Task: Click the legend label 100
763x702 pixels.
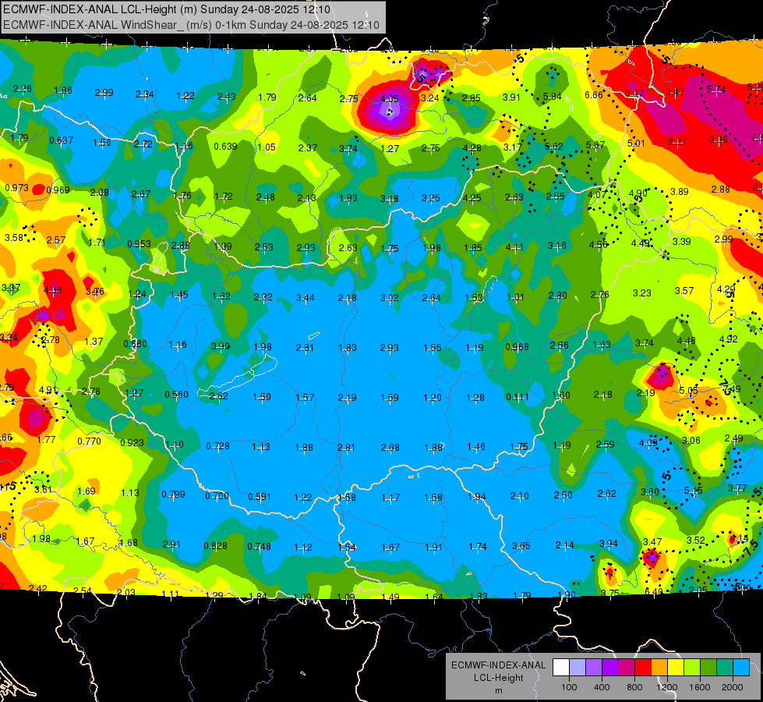Action: pyautogui.click(x=569, y=687)
